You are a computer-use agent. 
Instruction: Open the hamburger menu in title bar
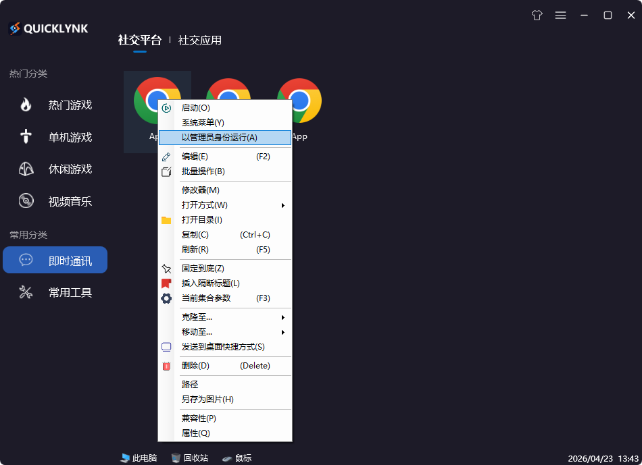click(x=560, y=15)
